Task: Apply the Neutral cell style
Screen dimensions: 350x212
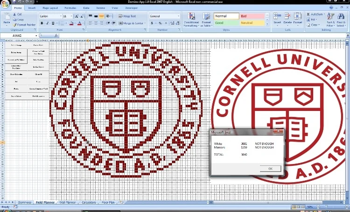Action: [x=252, y=23]
